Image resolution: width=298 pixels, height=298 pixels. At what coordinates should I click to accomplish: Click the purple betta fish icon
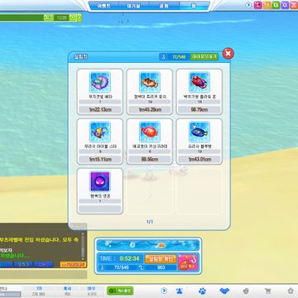click(x=100, y=82)
